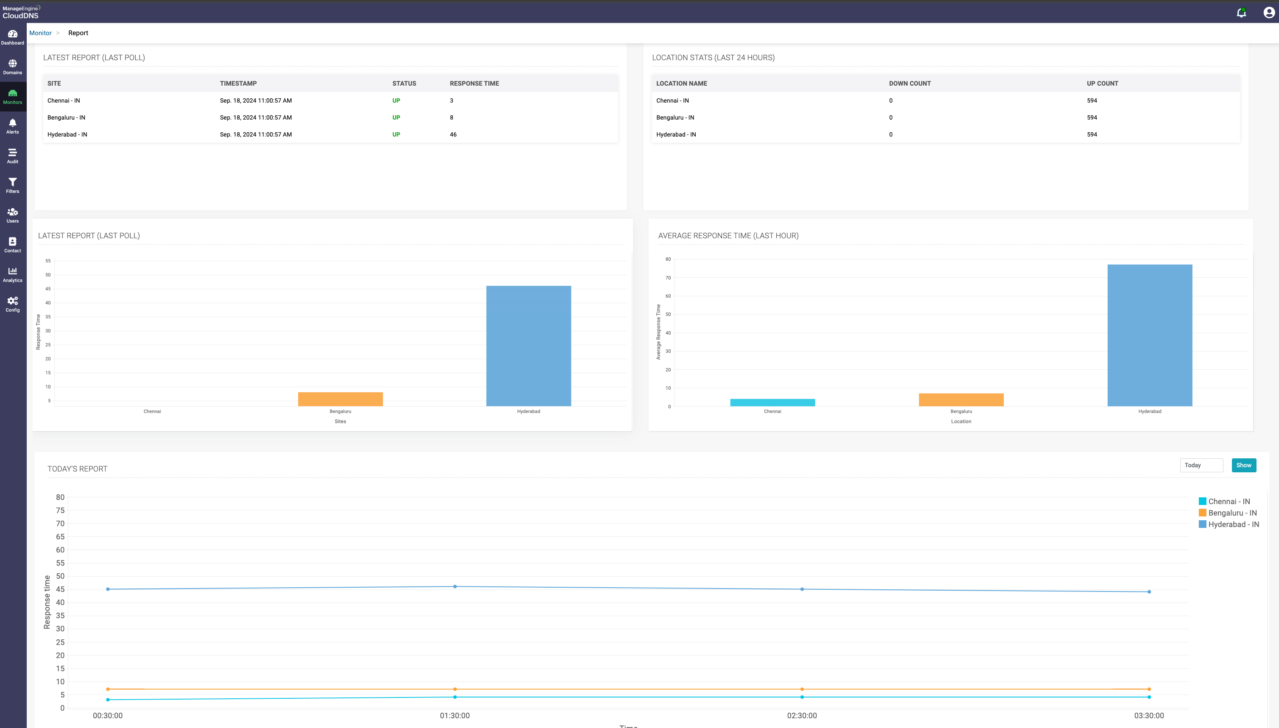Open the Audit section icon

(x=12, y=156)
